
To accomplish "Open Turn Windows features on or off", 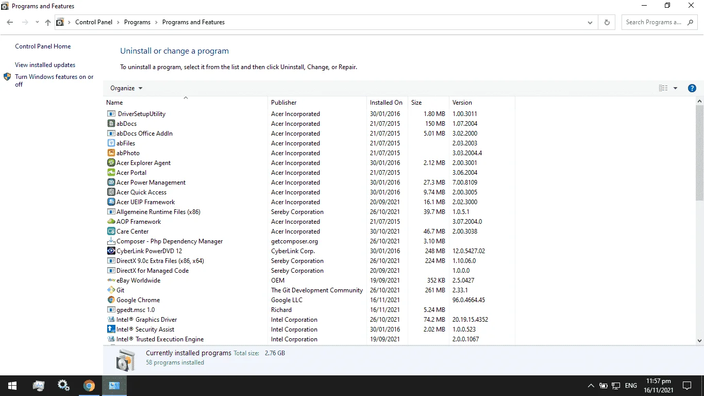I will click(54, 80).
